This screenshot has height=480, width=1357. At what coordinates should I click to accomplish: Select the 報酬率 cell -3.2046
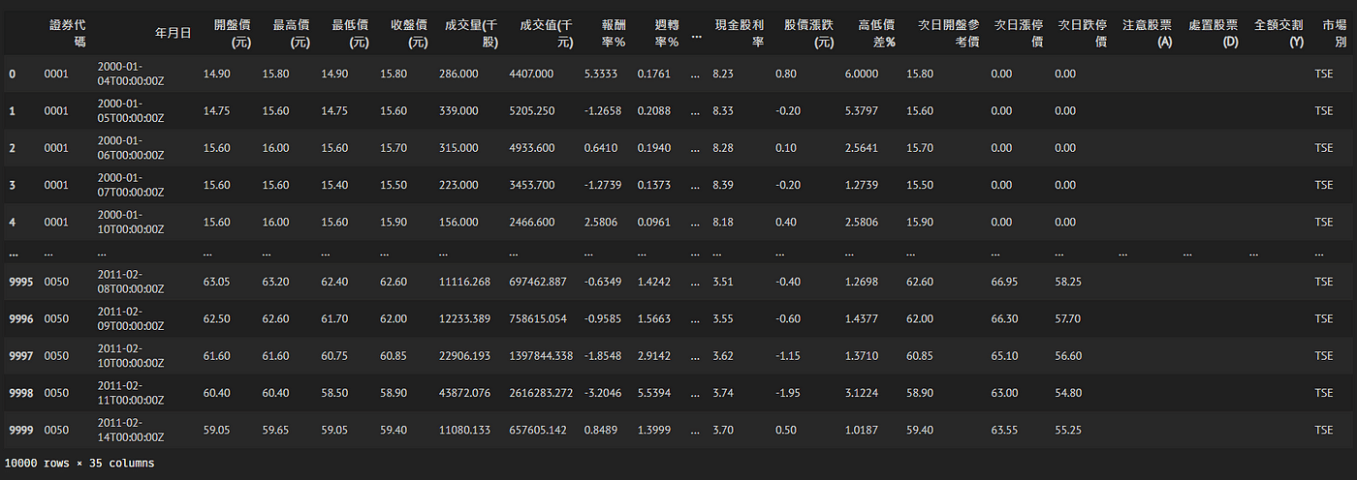click(603, 392)
